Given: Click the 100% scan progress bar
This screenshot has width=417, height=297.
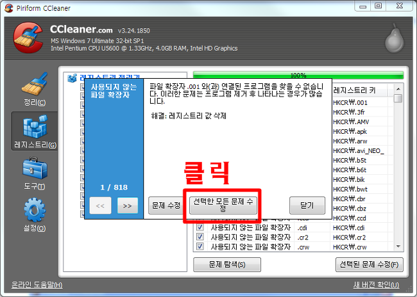Looking at the screenshot, I should [298, 75].
